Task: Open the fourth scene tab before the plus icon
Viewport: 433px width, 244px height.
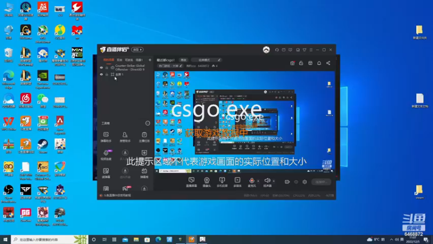Action: coord(139,60)
